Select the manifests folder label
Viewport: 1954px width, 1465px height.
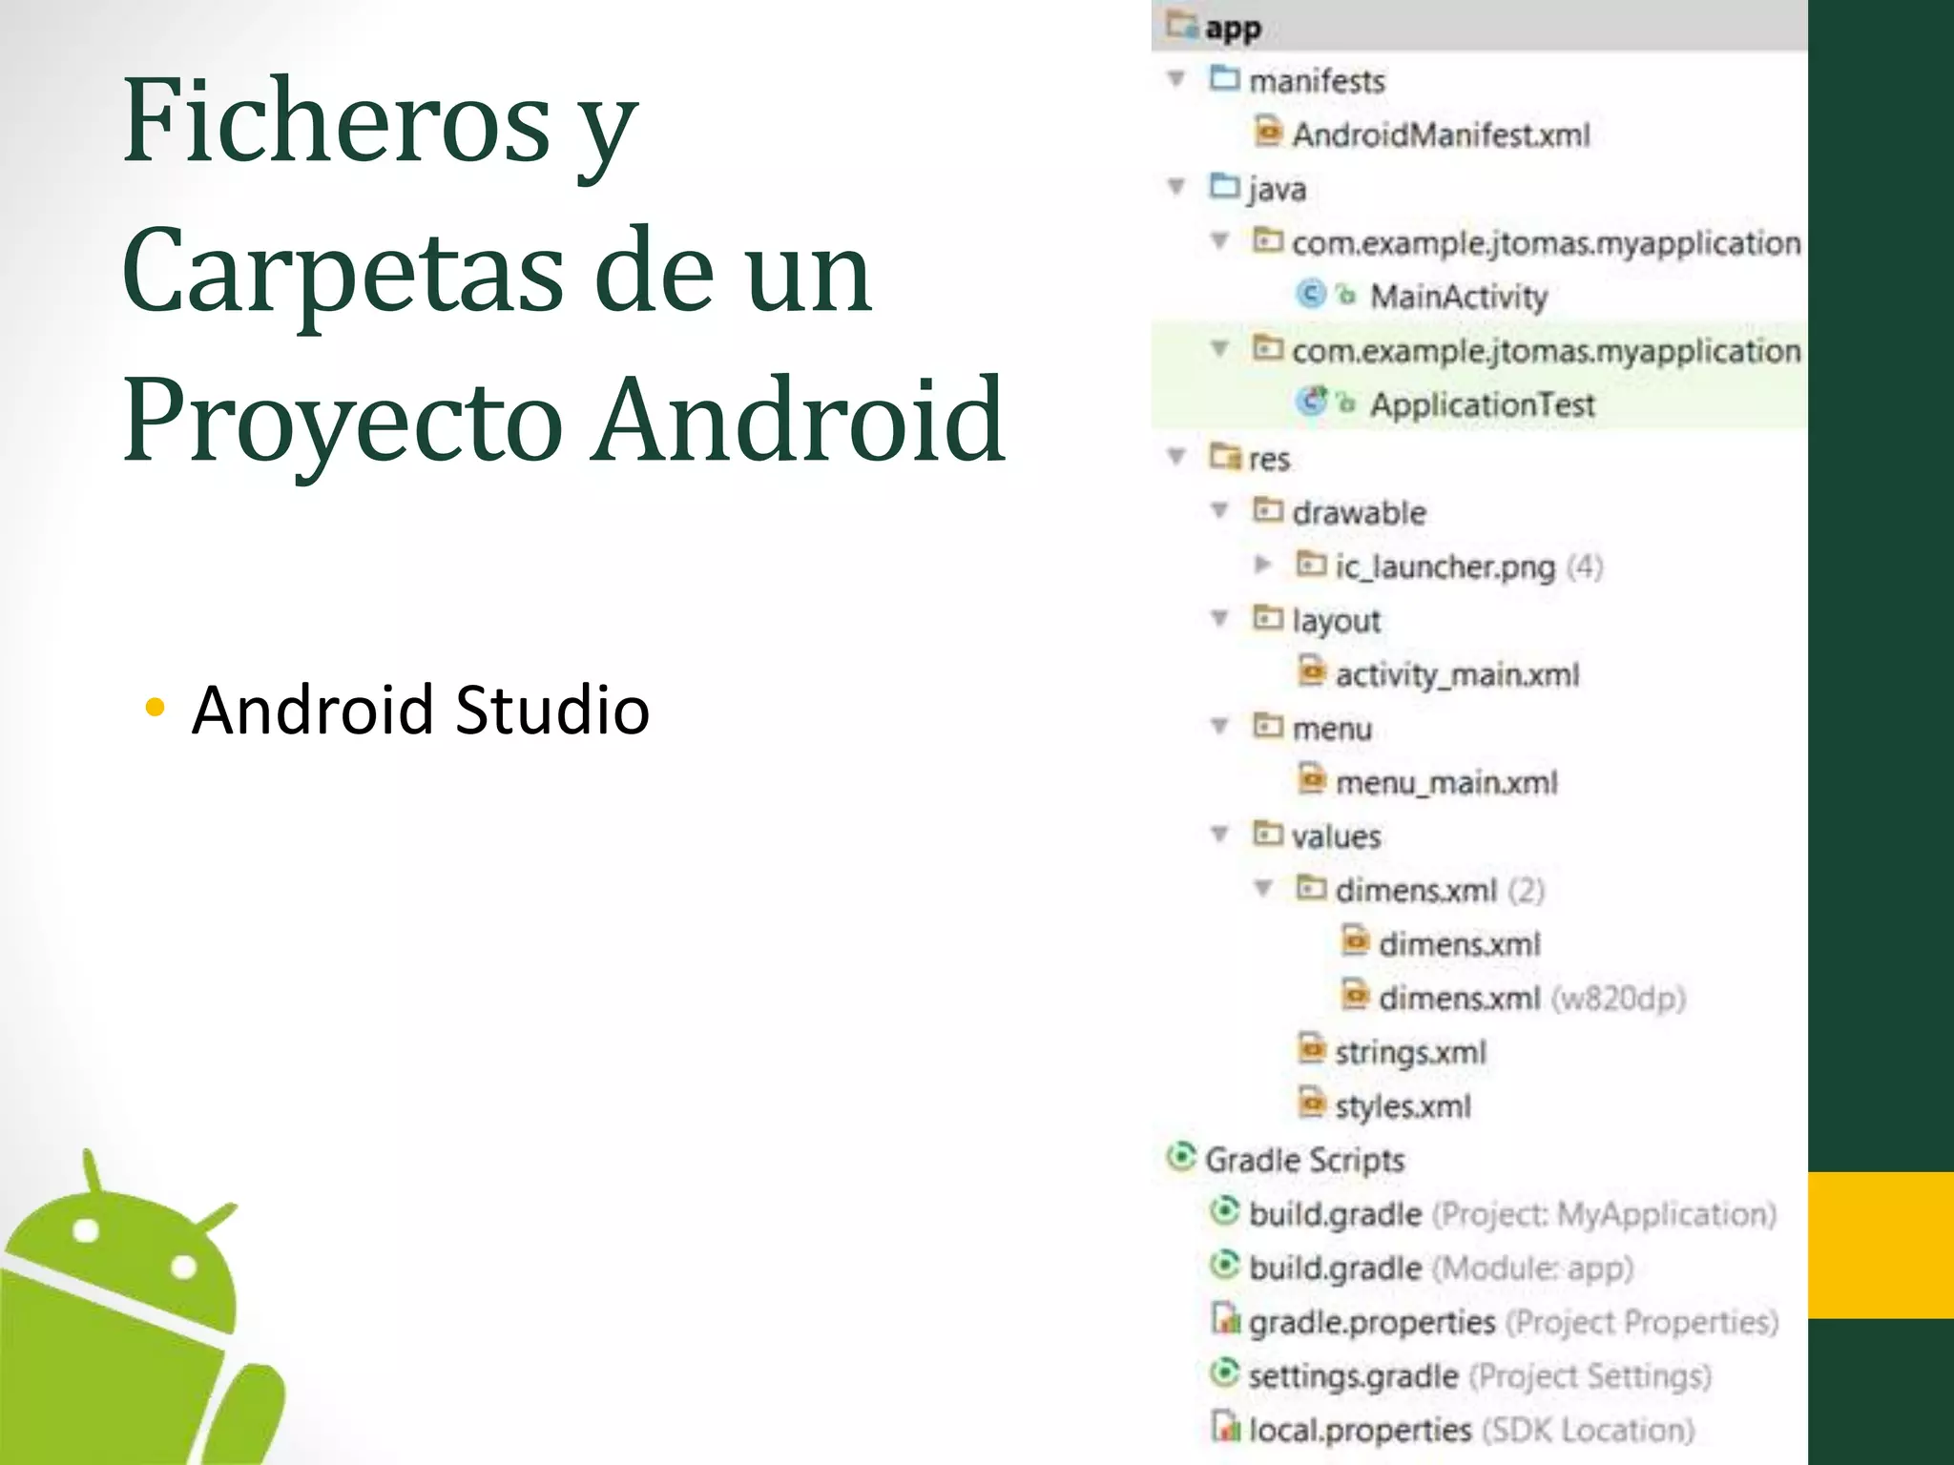1317,81
